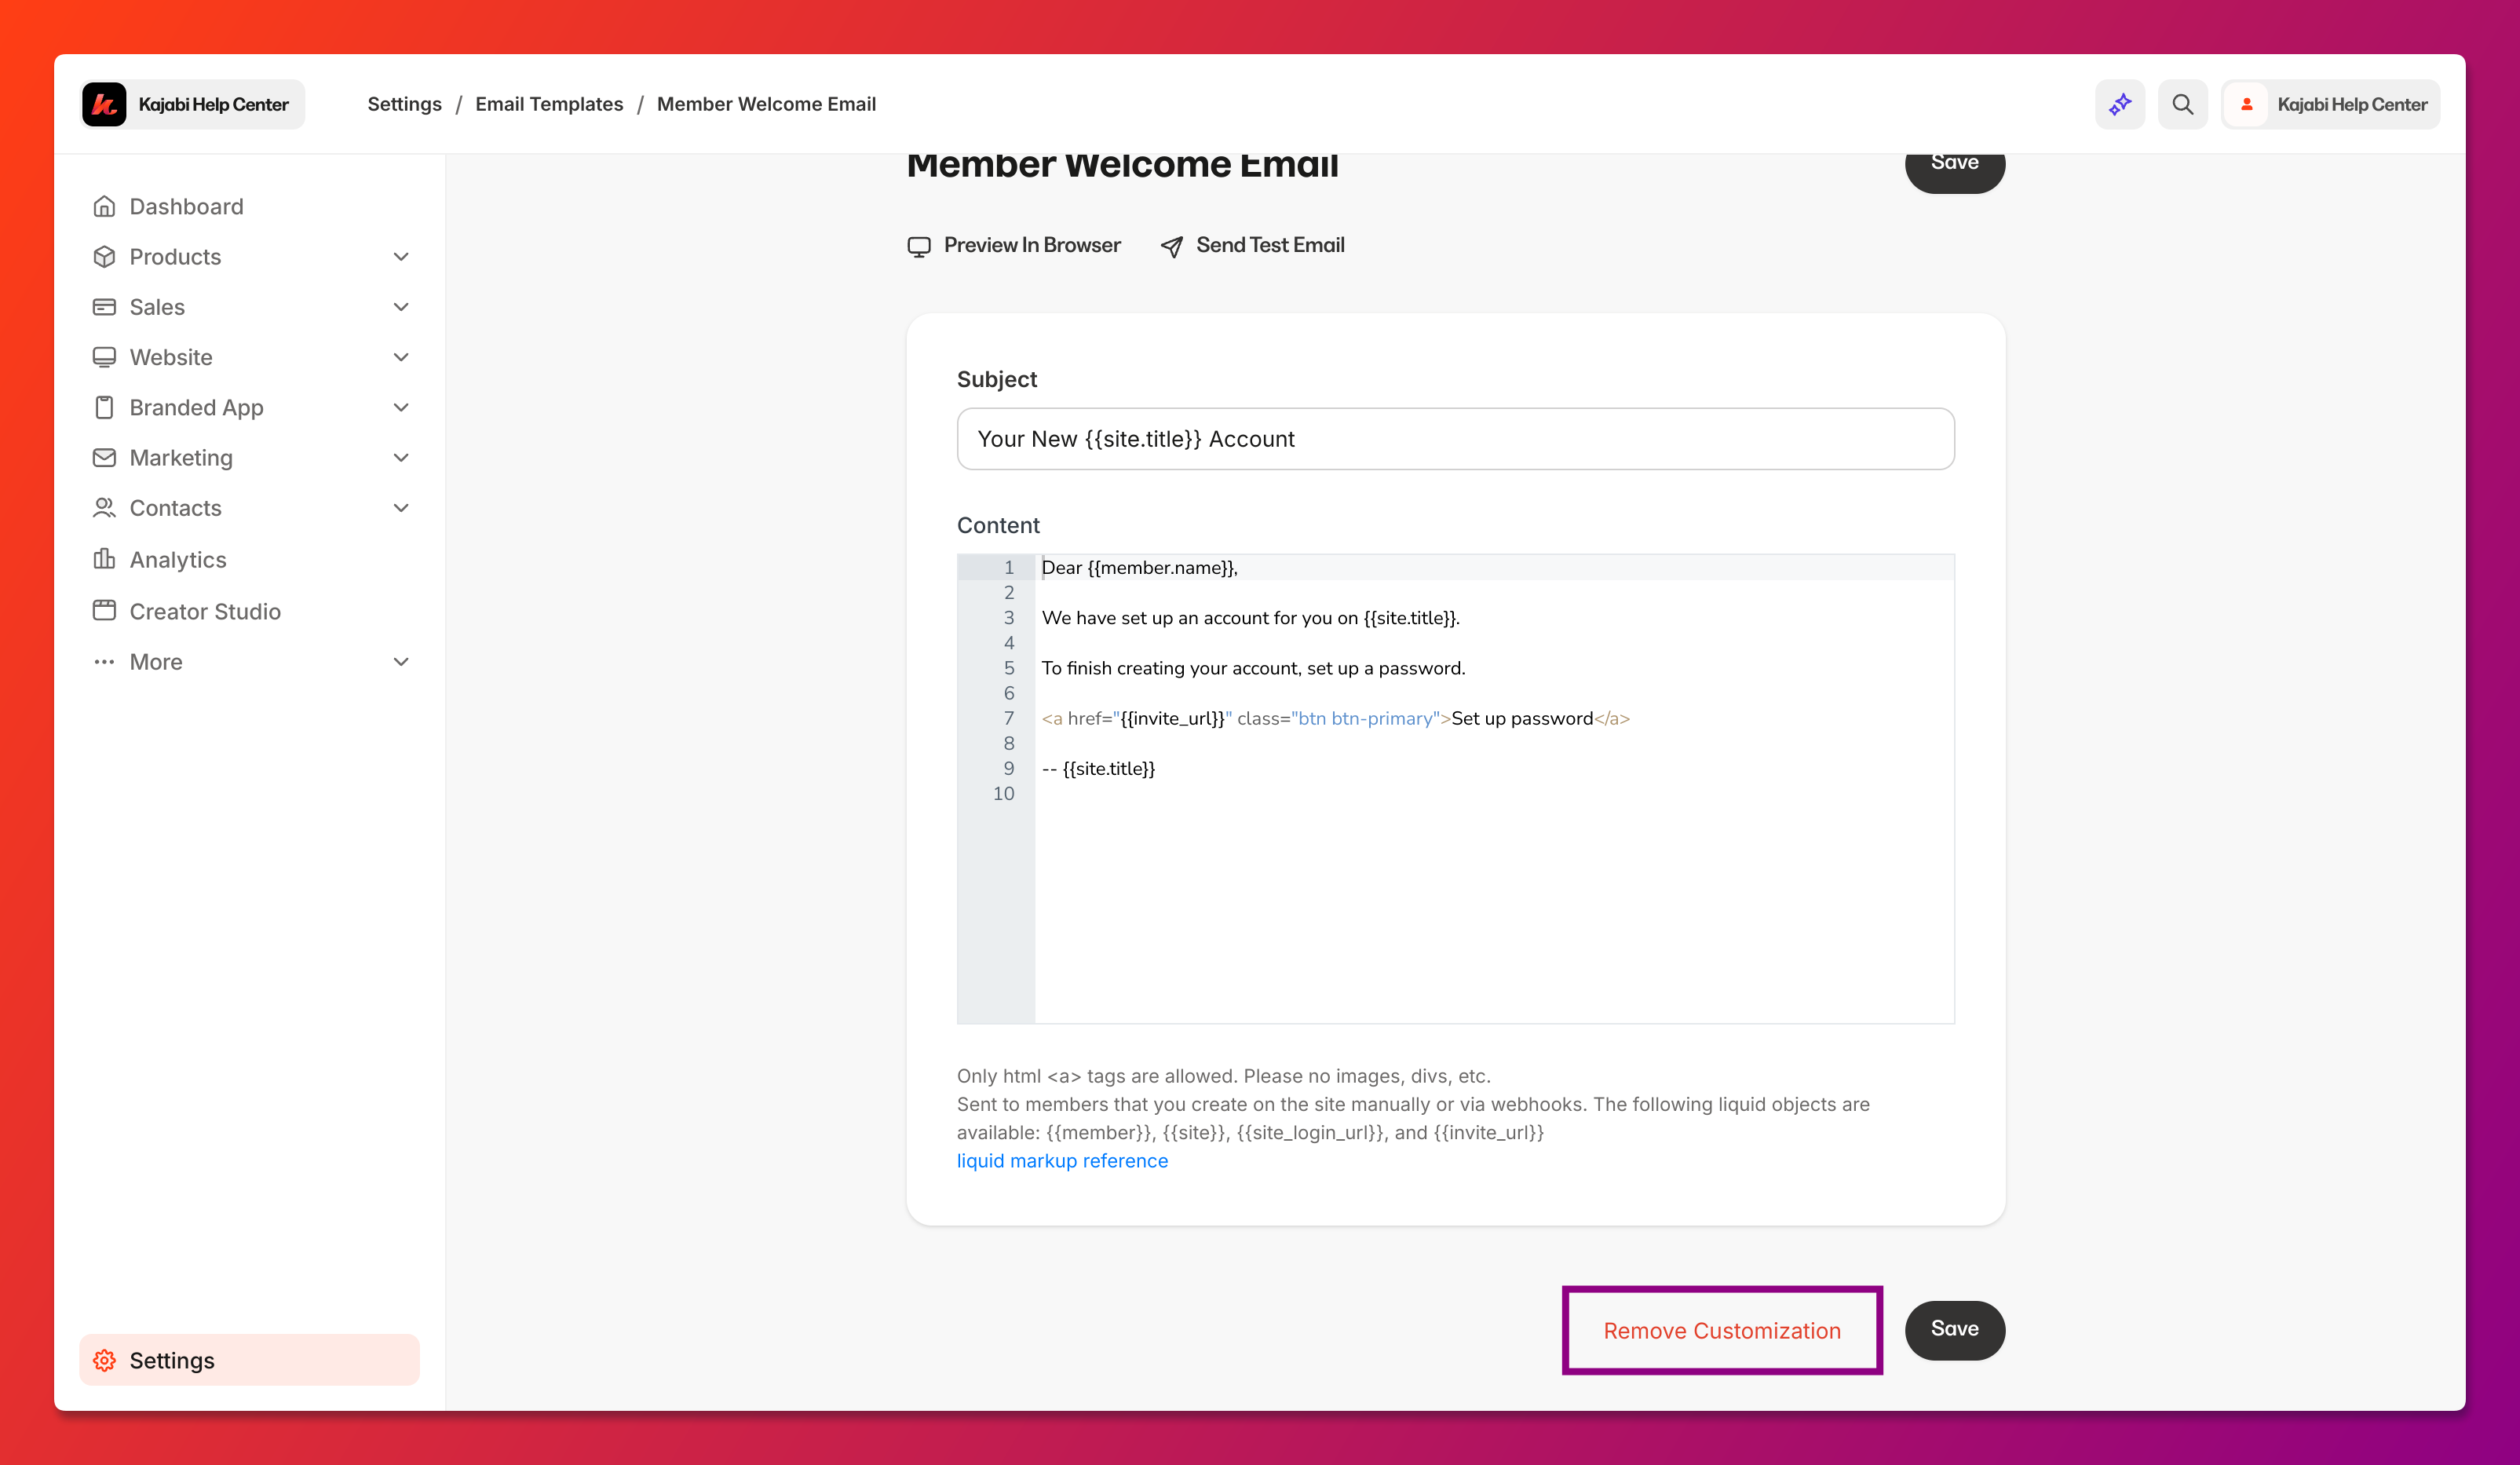Go to Settings breadcrumb
Screen dimensions: 2520x1465
click(404, 104)
